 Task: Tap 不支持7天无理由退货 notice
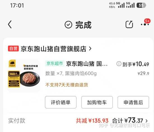[67, 85]
